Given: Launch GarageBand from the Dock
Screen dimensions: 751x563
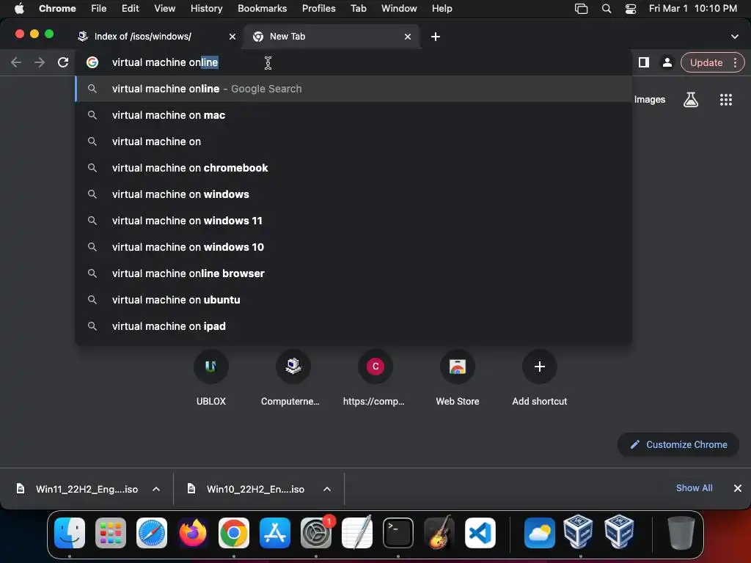Looking at the screenshot, I should pos(439,532).
